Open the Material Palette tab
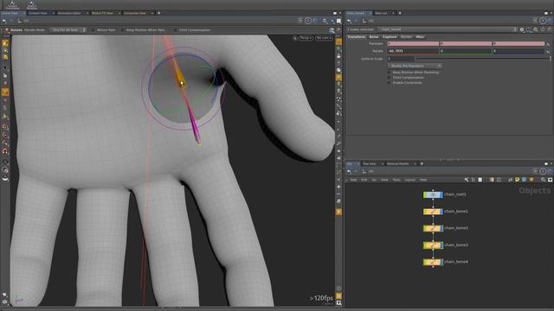This screenshot has height=311, width=554. (x=398, y=164)
